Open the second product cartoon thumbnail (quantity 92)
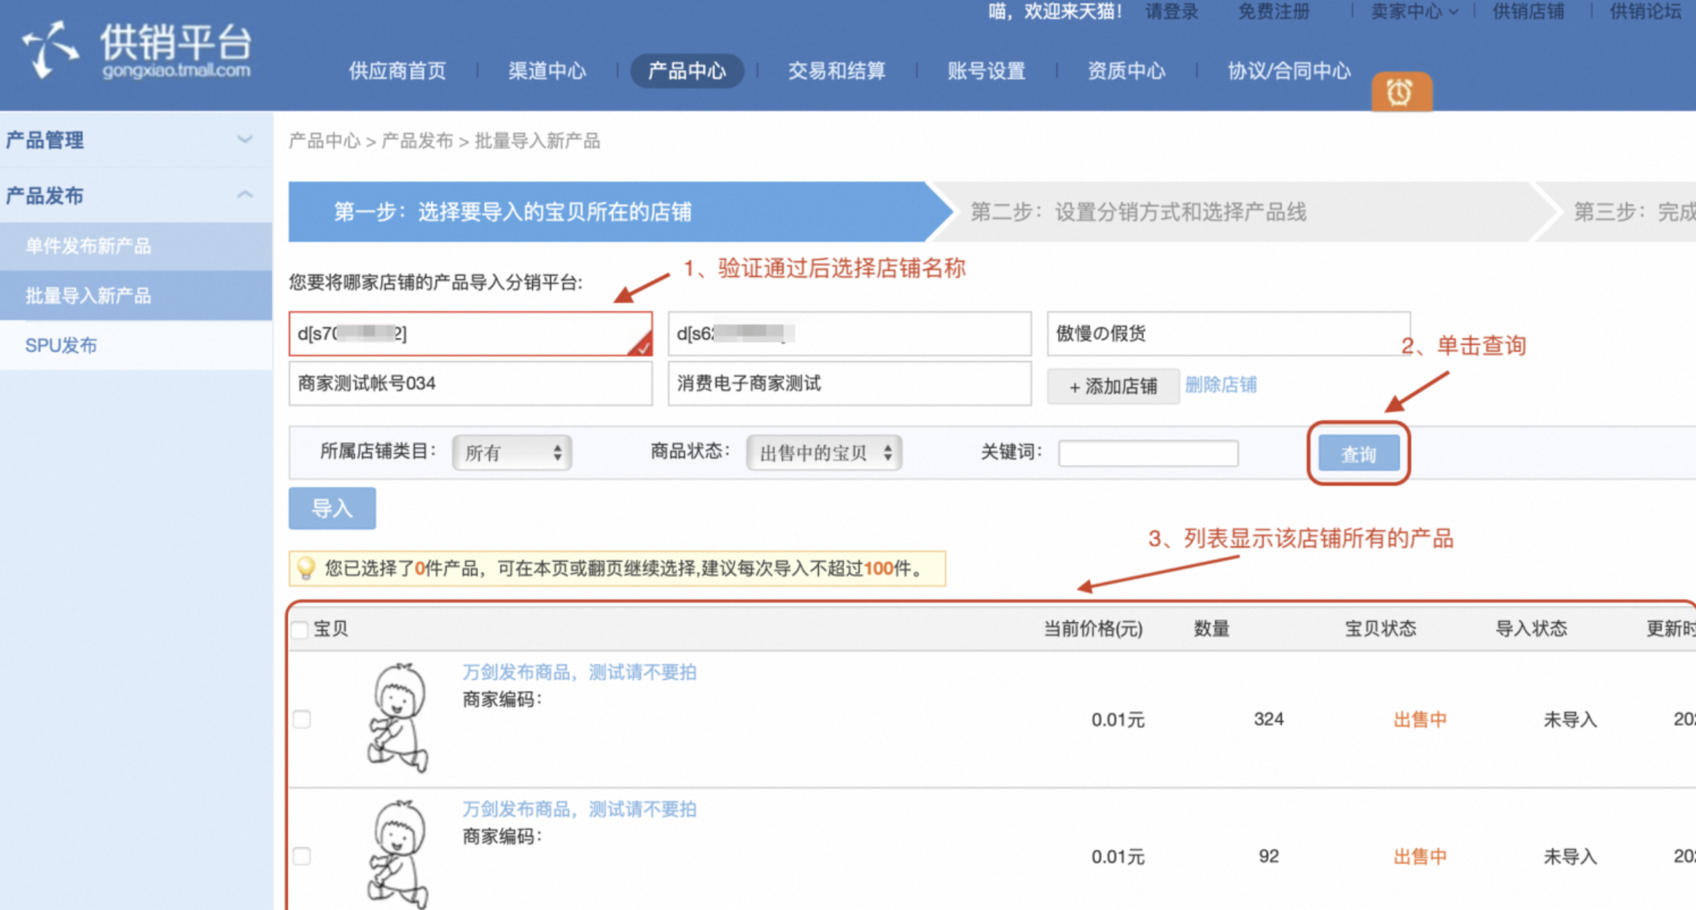 click(x=398, y=853)
